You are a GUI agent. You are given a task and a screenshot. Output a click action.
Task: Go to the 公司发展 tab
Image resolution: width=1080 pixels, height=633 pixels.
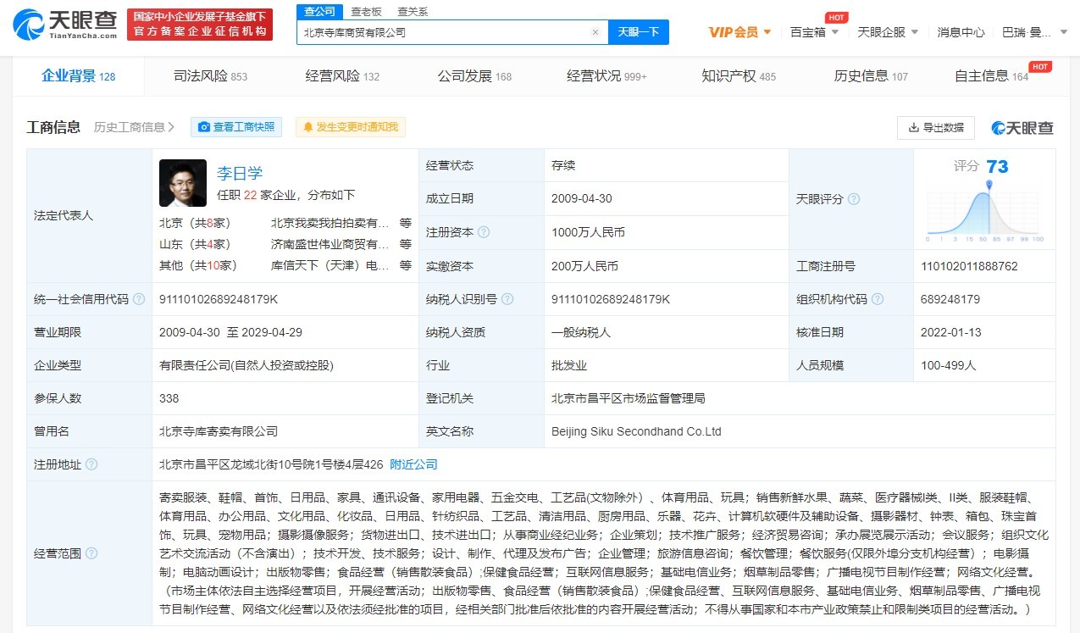click(474, 76)
